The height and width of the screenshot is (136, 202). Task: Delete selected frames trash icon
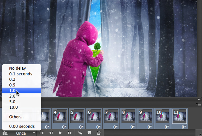click(99, 133)
